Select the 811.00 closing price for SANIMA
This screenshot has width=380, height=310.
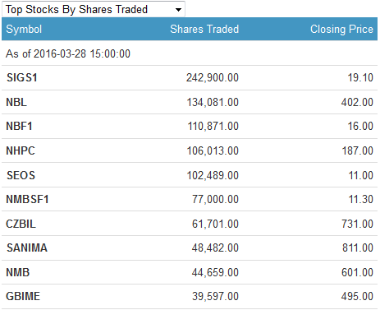358,248
